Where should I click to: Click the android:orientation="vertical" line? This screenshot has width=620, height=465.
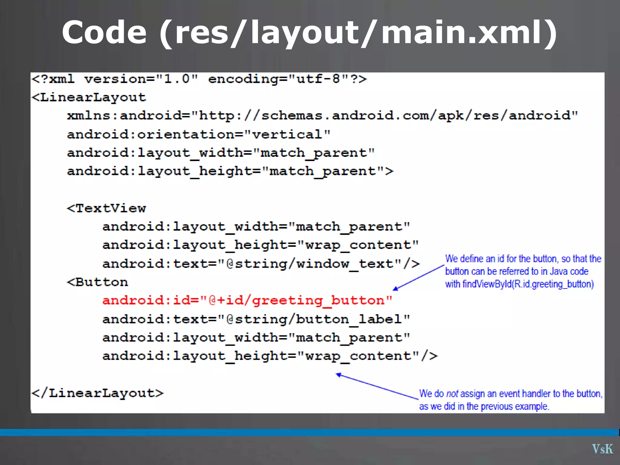pos(199,135)
